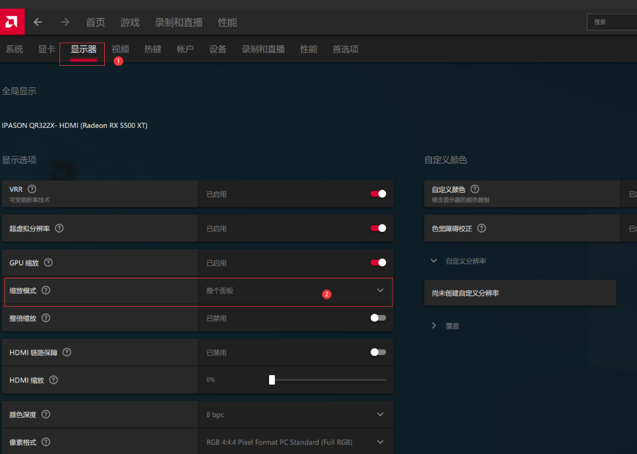
Task: Click the help icon beside HDMI 链路保障
Action: [x=67, y=353]
